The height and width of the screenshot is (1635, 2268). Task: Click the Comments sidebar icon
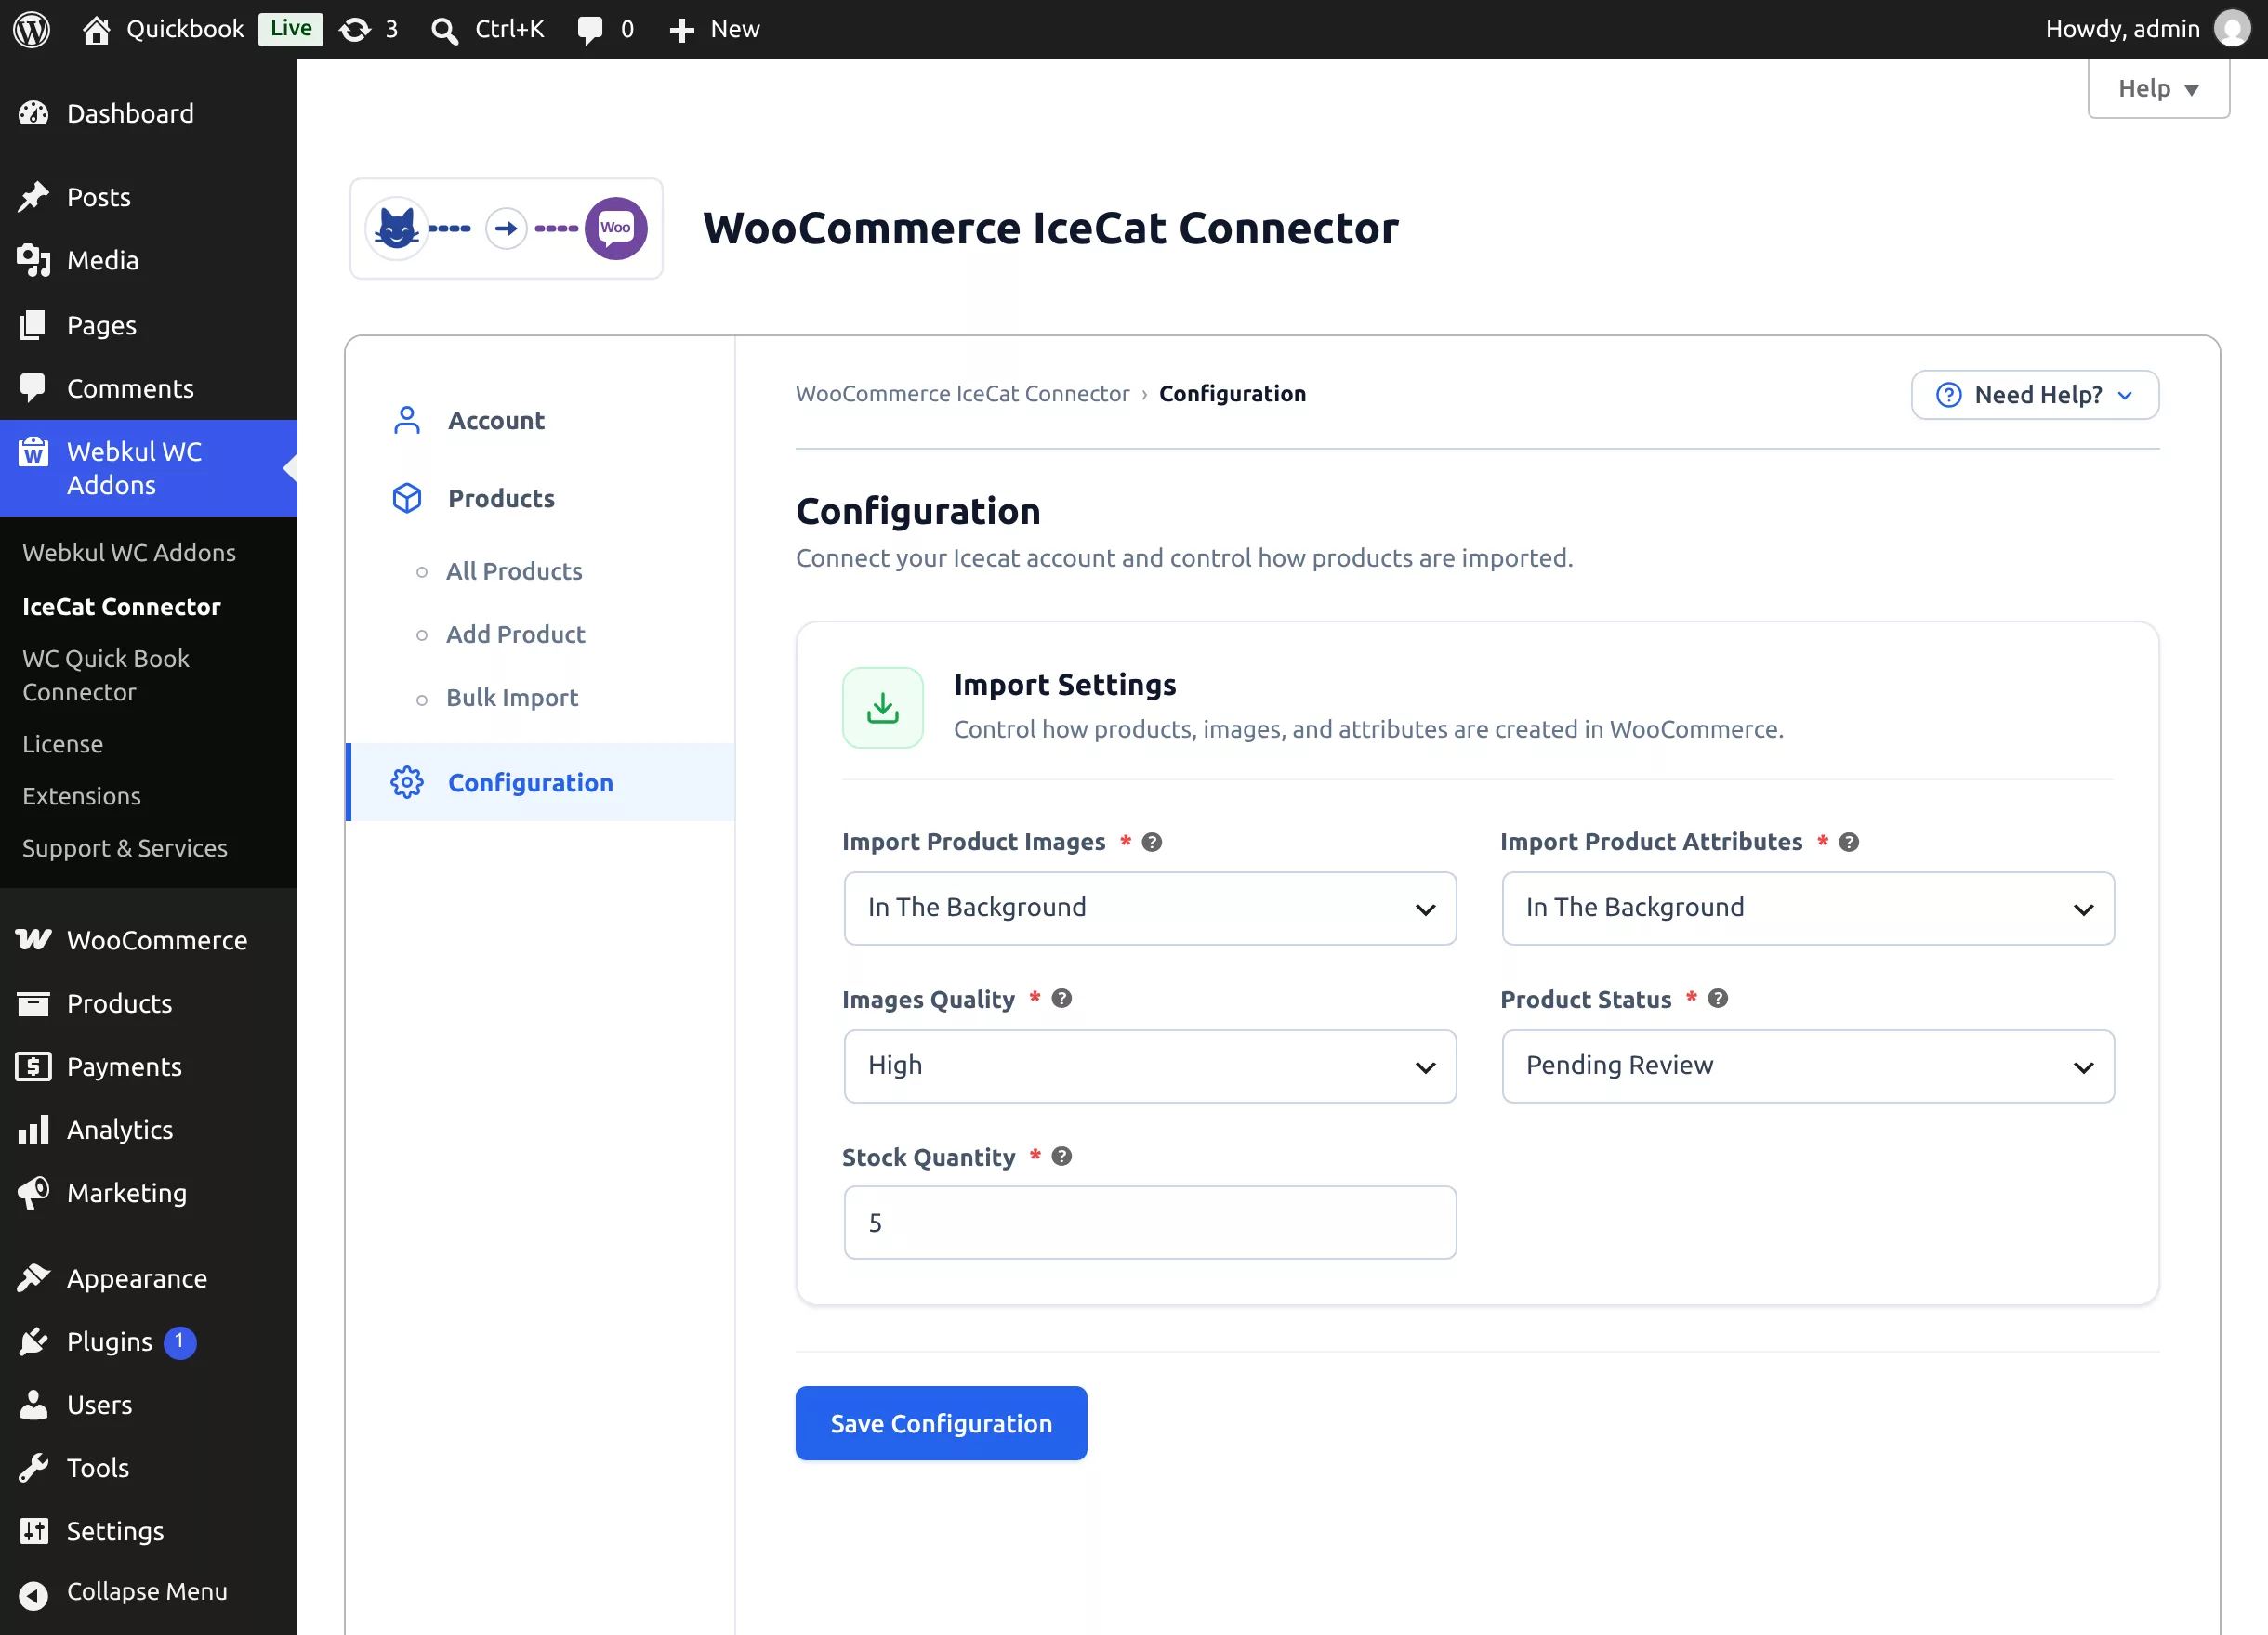coord(33,387)
